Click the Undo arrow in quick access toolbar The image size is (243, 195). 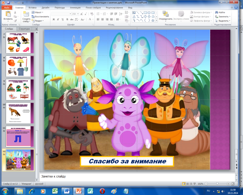point(13,3)
